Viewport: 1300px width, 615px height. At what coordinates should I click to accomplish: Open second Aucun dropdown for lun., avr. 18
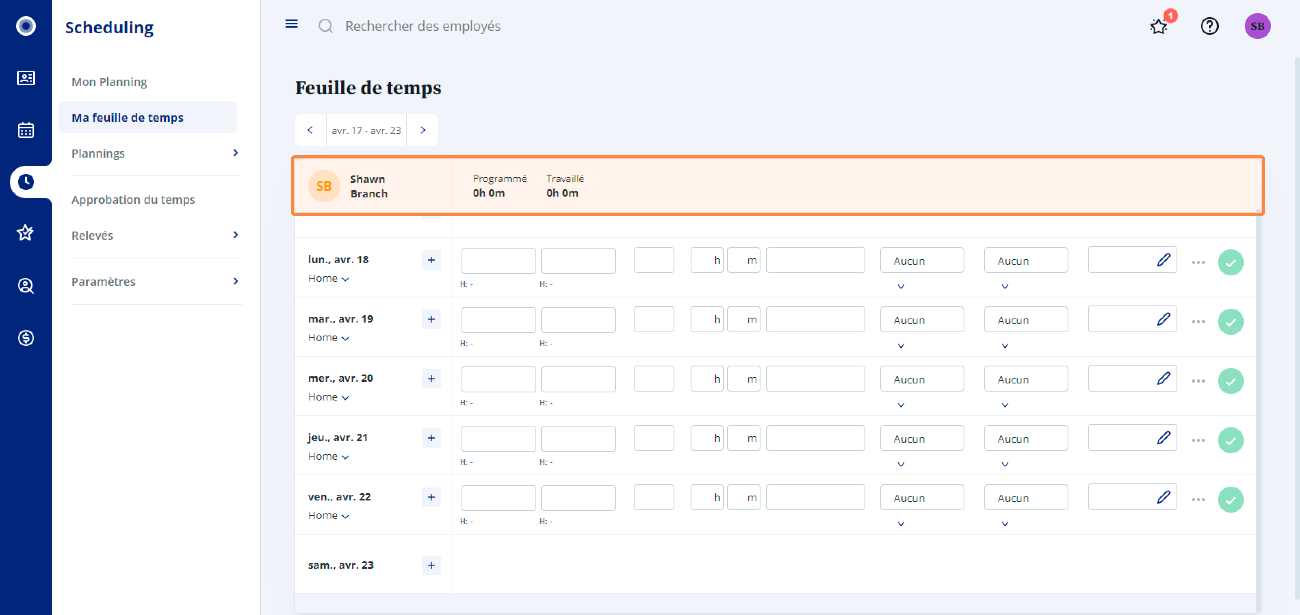pos(1025,260)
